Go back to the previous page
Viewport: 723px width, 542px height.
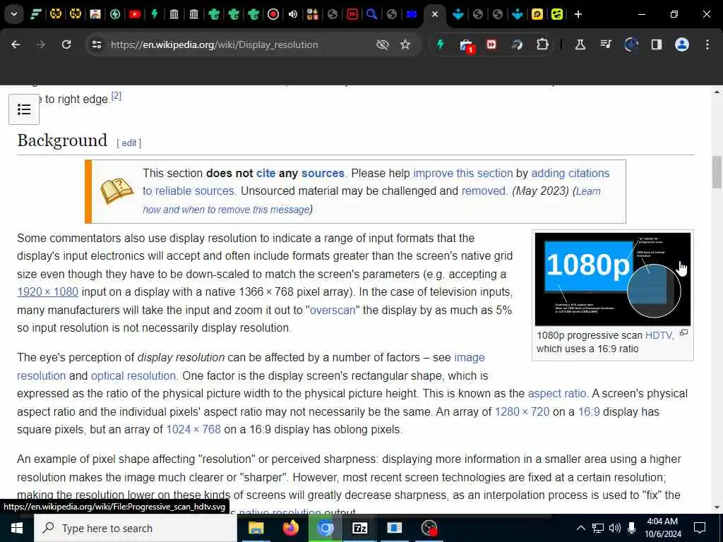pyautogui.click(x=16, y=44)
